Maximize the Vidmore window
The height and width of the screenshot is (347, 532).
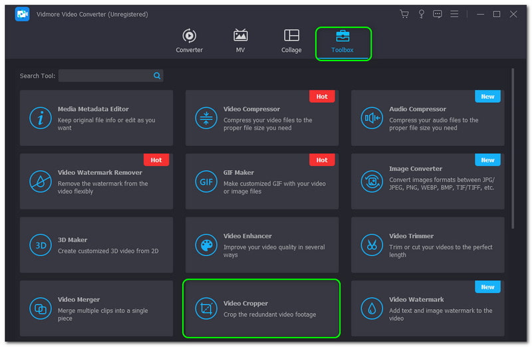point(496,14)
